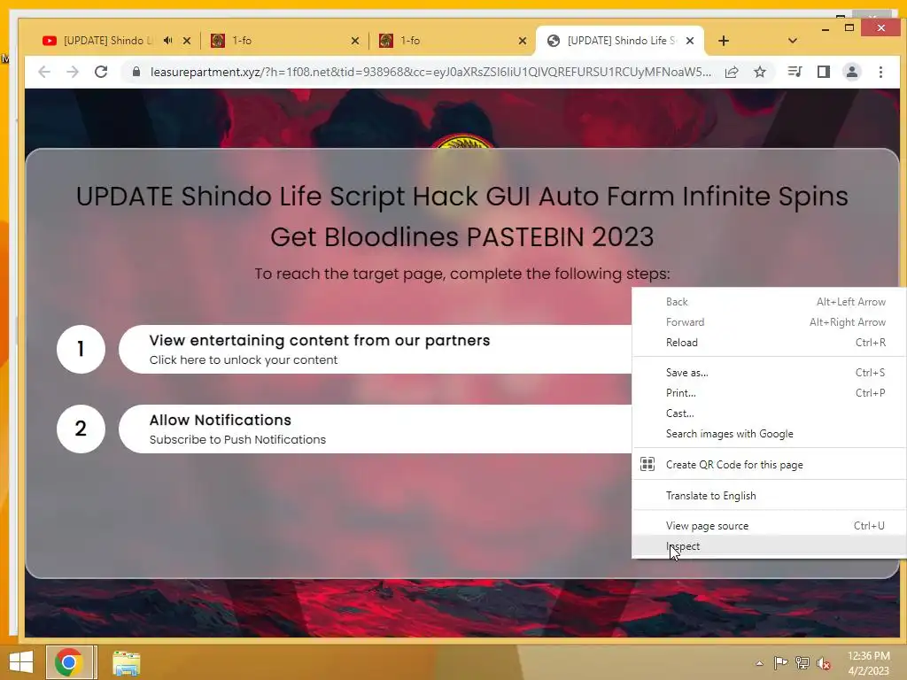
Task: Mute the YouTube tab audio icon
Action: (x=167, y=41)
